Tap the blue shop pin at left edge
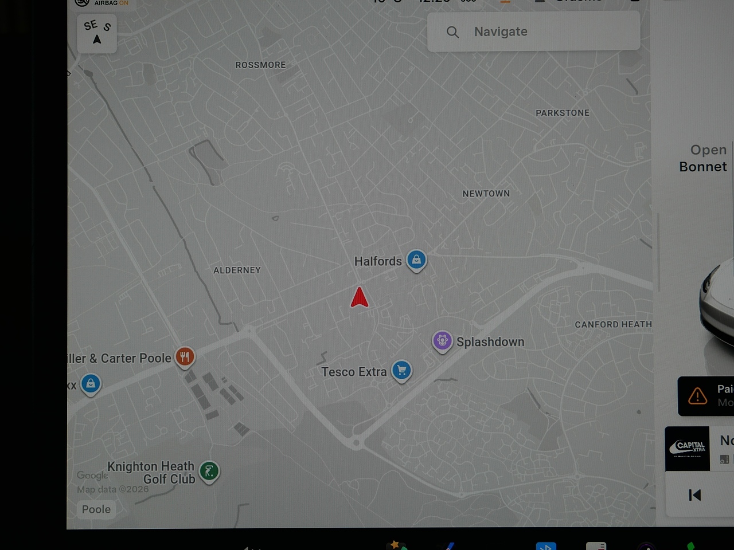This screenshot has height=550, width=734. tap(91, 384)
